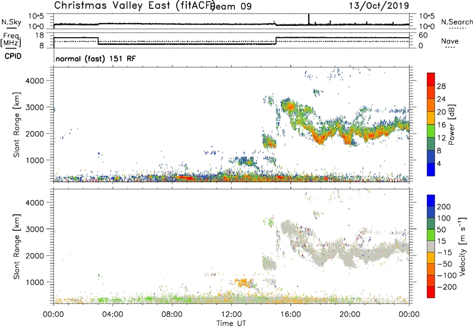The width and height of the screenshot is (473, 327).
Task: Click the frequency step-up at 15:00 in the Freq panel
Action: pos(276,41)
